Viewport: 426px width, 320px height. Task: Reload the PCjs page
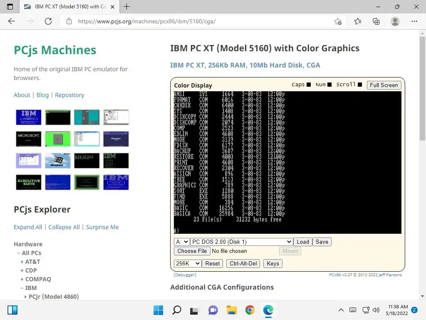click(48, 21)
